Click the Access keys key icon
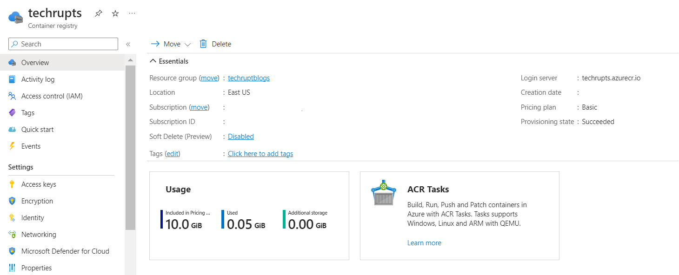679x275 pixels. click(x=12, y=184)
